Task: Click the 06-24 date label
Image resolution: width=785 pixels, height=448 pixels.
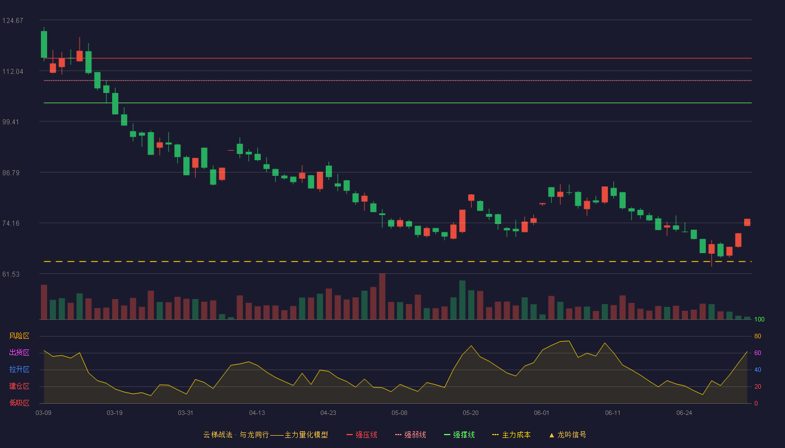Action: coord(684,413)
